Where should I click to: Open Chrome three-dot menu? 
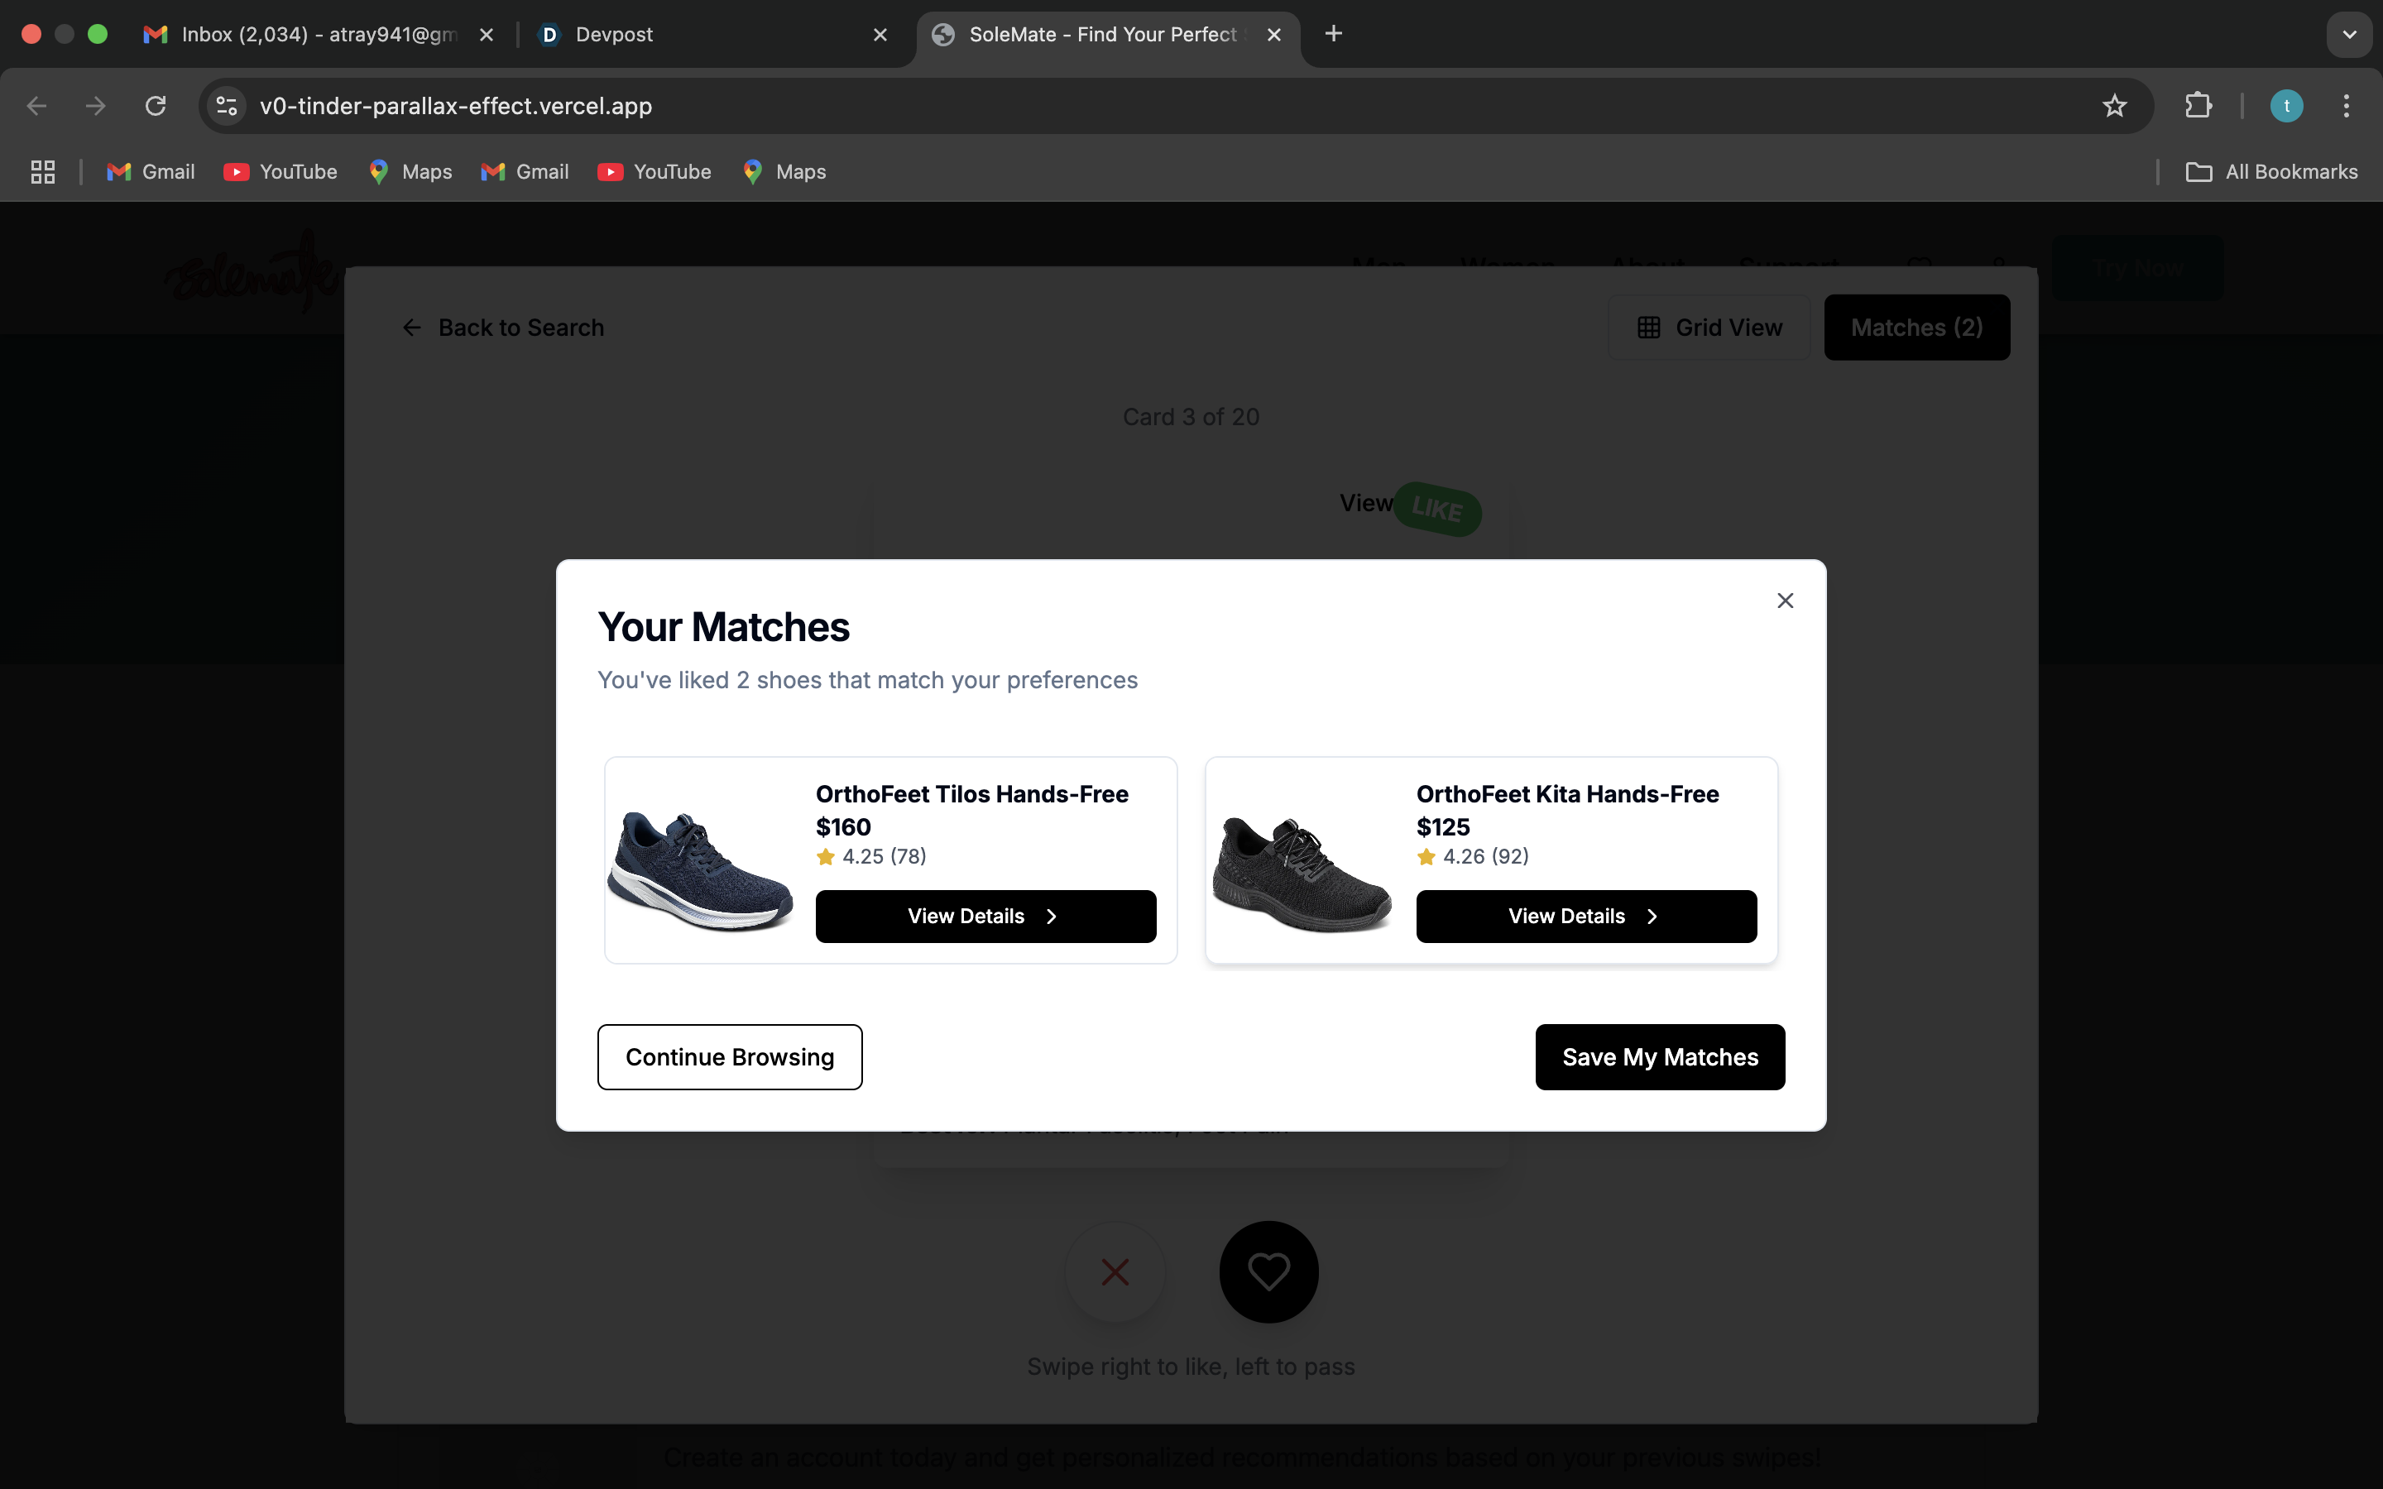pyautogui.click(x=2346, y=105)
